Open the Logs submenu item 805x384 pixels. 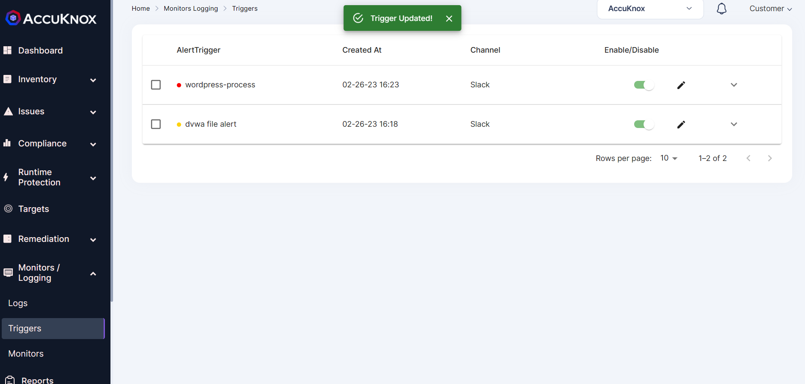coord(18,303)
